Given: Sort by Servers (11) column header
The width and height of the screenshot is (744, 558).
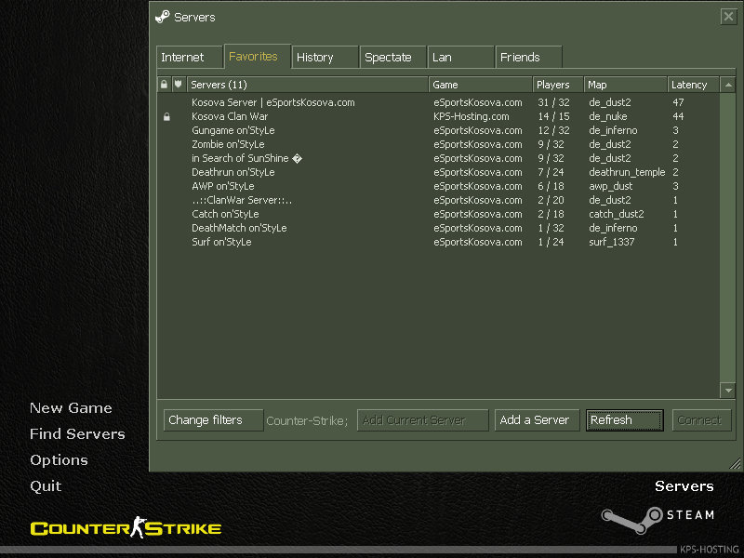Looking at the screenshot, I should pos(308,85).
